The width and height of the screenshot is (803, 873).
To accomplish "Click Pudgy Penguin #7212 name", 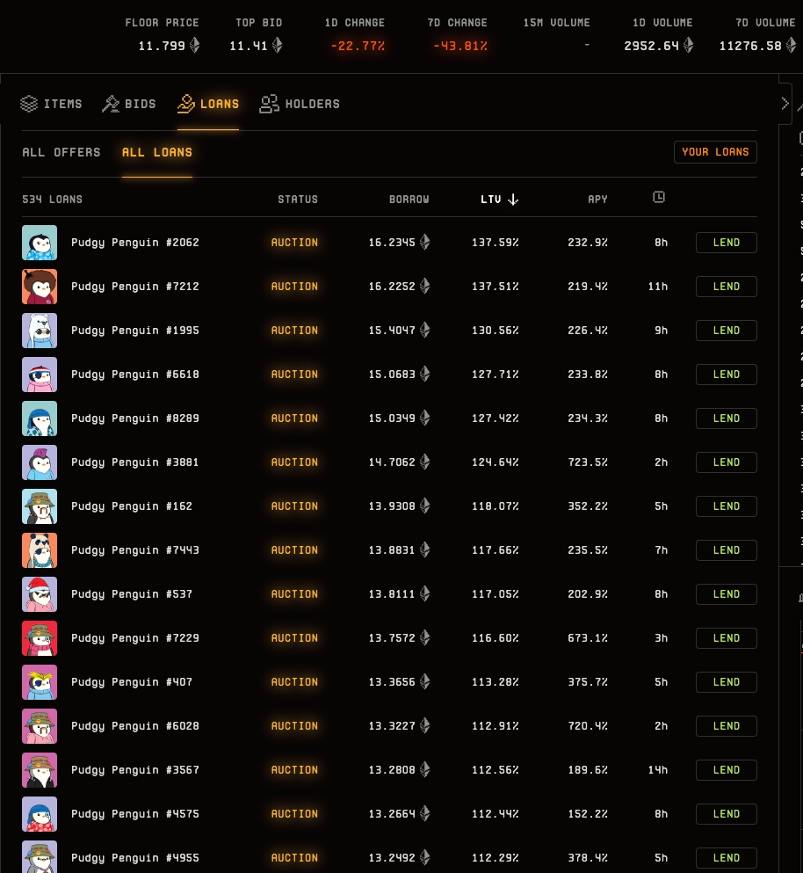I will pos(134,287).
